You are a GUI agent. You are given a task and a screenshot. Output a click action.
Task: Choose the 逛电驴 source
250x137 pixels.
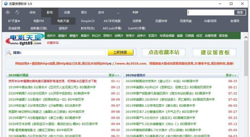63,28
